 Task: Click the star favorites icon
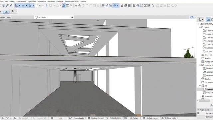(153, 5)
